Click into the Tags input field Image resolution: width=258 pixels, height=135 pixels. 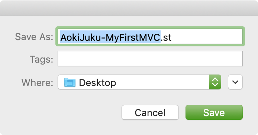(x=150, y=59)
